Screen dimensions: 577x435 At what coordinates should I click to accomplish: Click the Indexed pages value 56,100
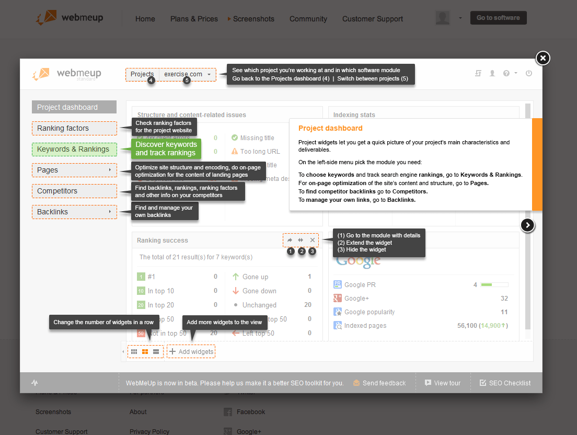pyautogui.click(x=467, y=326)
